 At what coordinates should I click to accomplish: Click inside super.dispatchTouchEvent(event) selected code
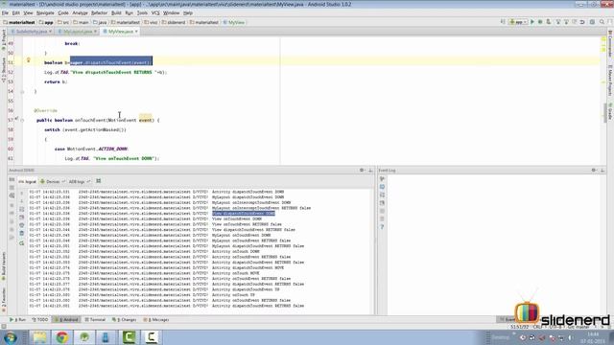111,62
